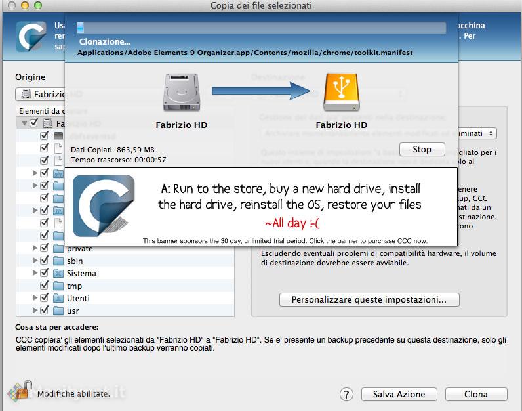Expand the private folder

(x=35, y=248)
